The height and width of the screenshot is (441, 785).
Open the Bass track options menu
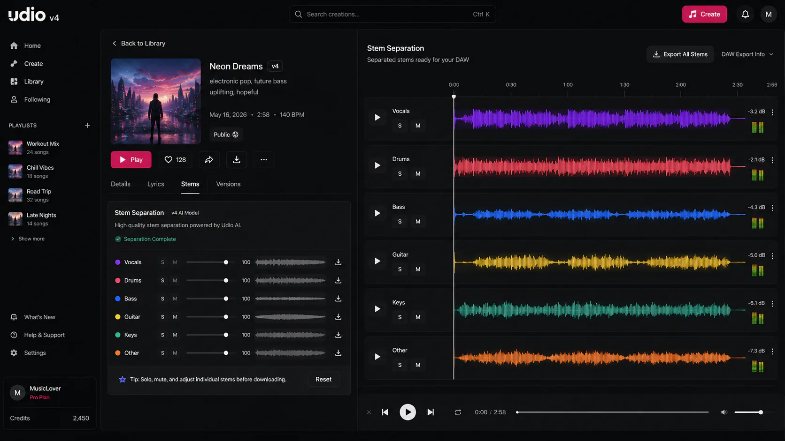(x=772, y=208)
